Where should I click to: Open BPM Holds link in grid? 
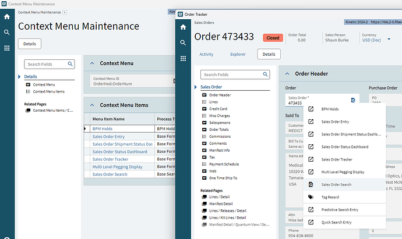pyautogui.click(x=103, y=128)
